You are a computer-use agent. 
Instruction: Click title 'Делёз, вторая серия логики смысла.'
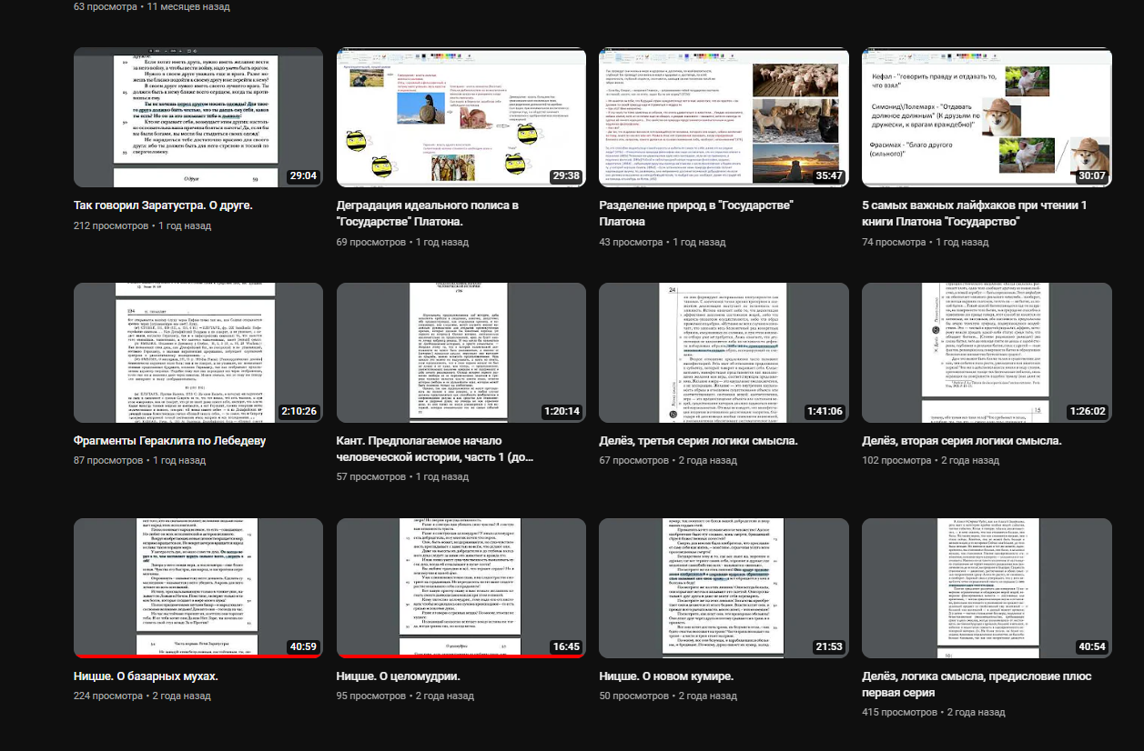tap(961, 442)
